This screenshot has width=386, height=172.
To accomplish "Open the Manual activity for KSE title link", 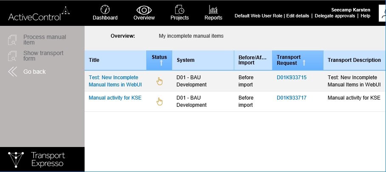I will point(115,98).
